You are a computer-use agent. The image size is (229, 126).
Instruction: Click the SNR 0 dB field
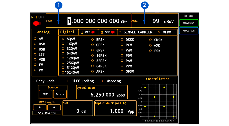coord(78,108)
